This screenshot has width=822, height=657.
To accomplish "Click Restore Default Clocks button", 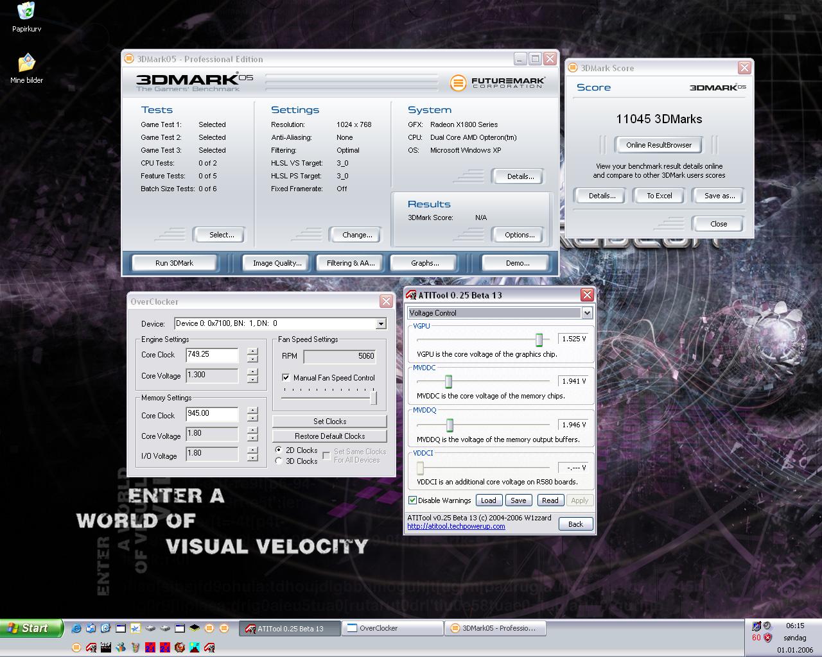I will coord(329,436).
